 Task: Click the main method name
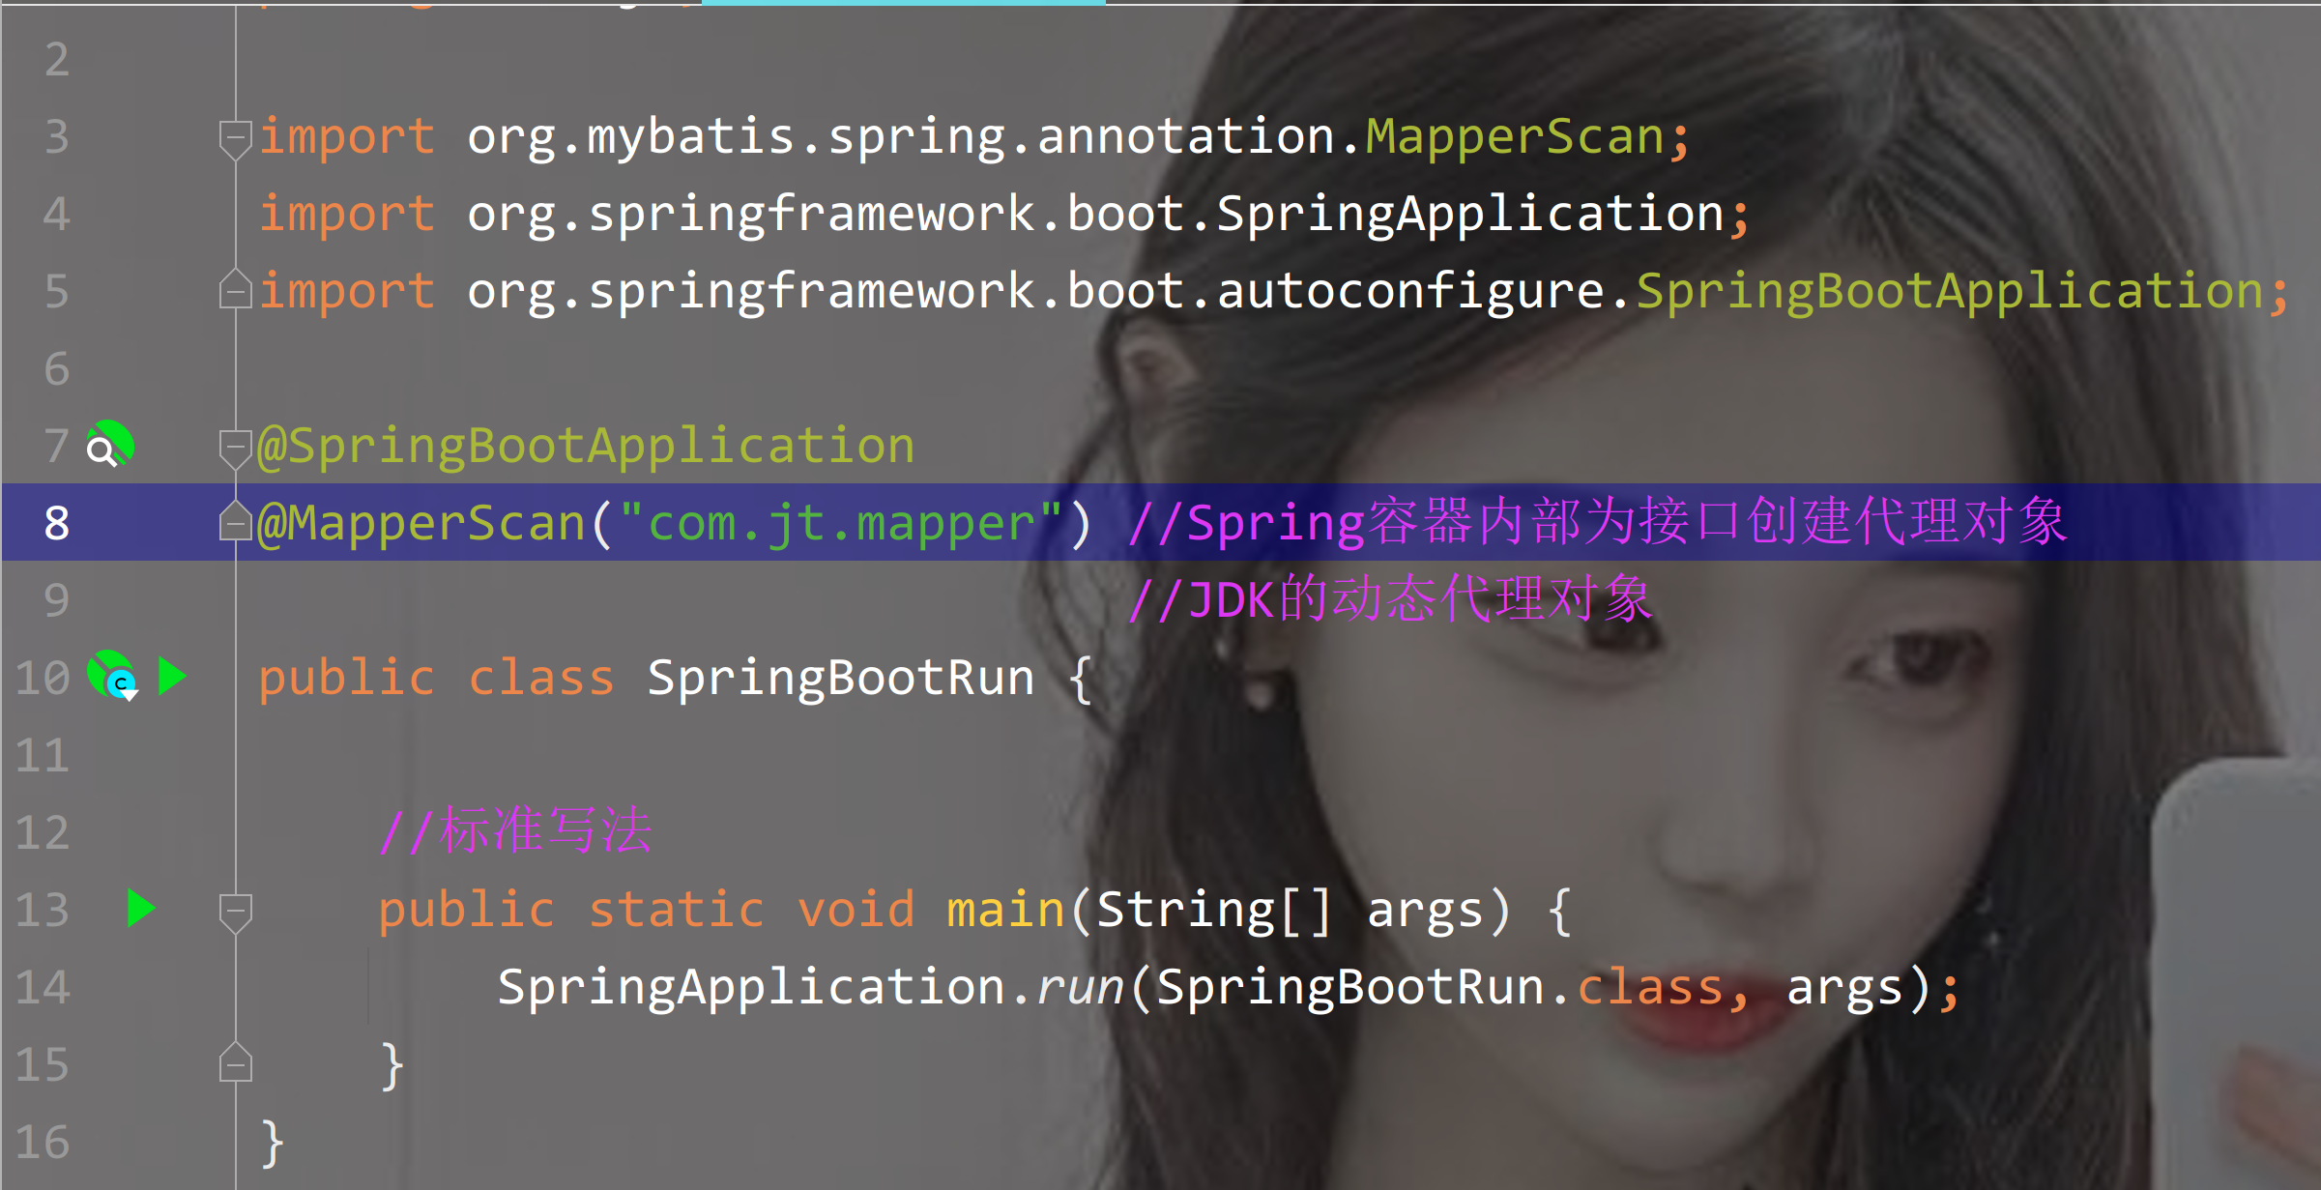click(x=1005, y=910)
